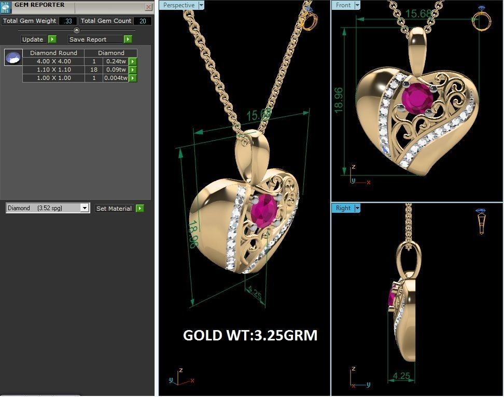This screenshot has height=397, width=504.
Task: Click the GOLD WT:3.25GRM text label
Action: 250,335
